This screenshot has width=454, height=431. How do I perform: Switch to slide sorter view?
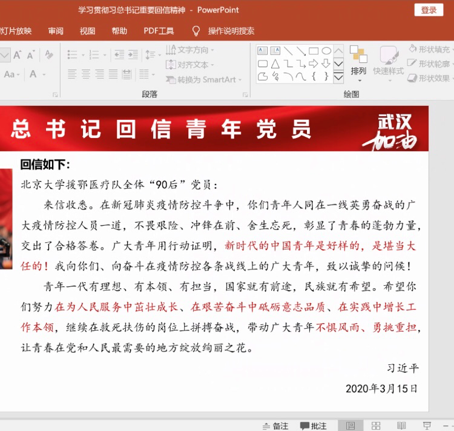pos(376,426)
